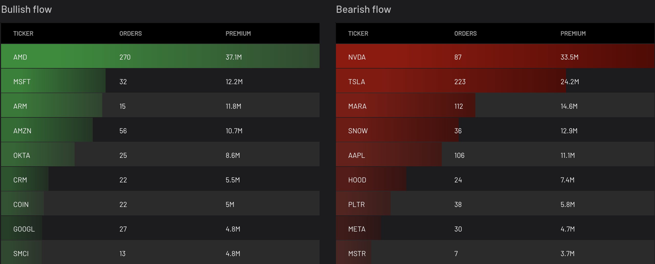The image size is (655, 264).
Task: Click MARA's 14.6M premium value
Action: point(569,106)
